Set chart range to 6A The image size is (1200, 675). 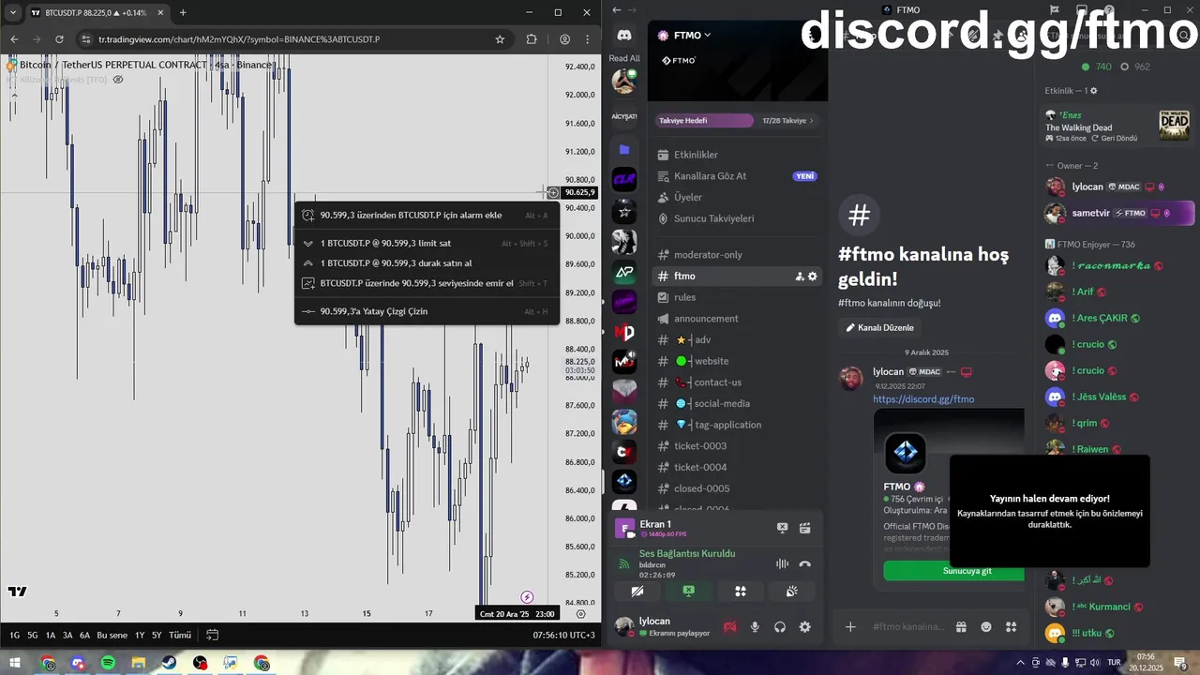84,636
